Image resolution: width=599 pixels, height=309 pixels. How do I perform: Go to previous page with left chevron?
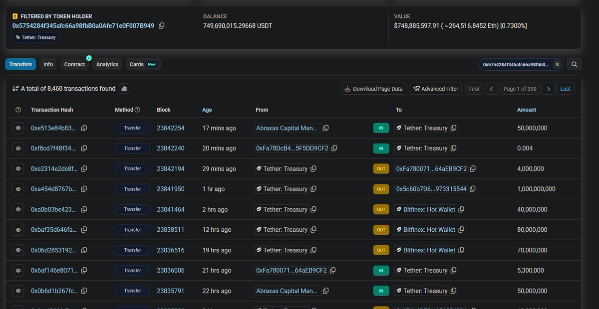491,89
